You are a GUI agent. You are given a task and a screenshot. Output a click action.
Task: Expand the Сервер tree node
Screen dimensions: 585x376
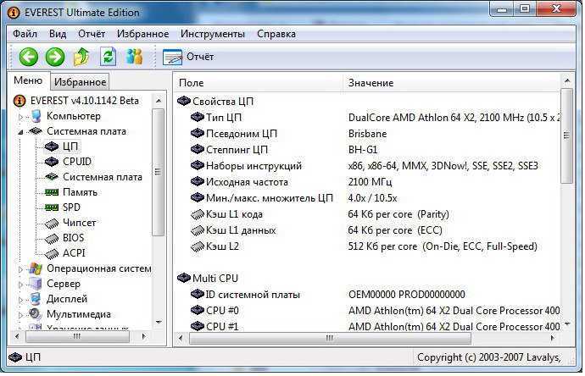point(20,285)
